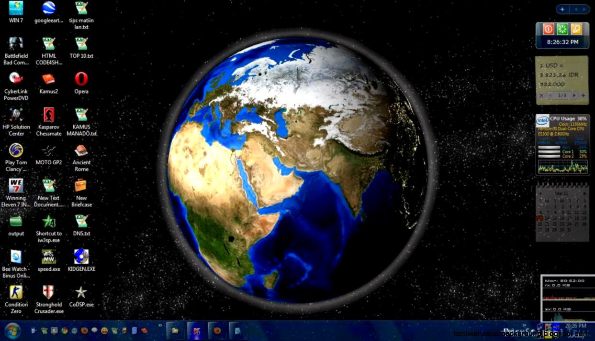Launch Google Earth from the desktop
The width and height of the screenshot is (595, 341).
(x=48, y=12)
